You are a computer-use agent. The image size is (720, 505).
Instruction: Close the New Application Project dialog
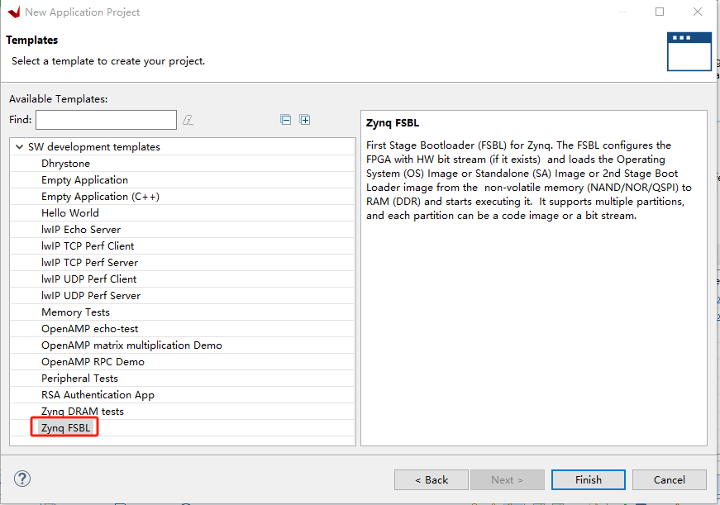point(698,12)
